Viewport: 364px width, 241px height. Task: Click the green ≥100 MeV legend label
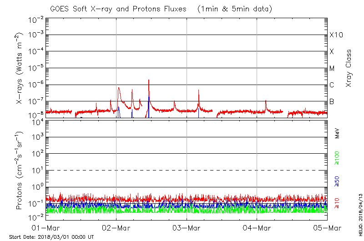pyautogui.click(x=337, y=157)
